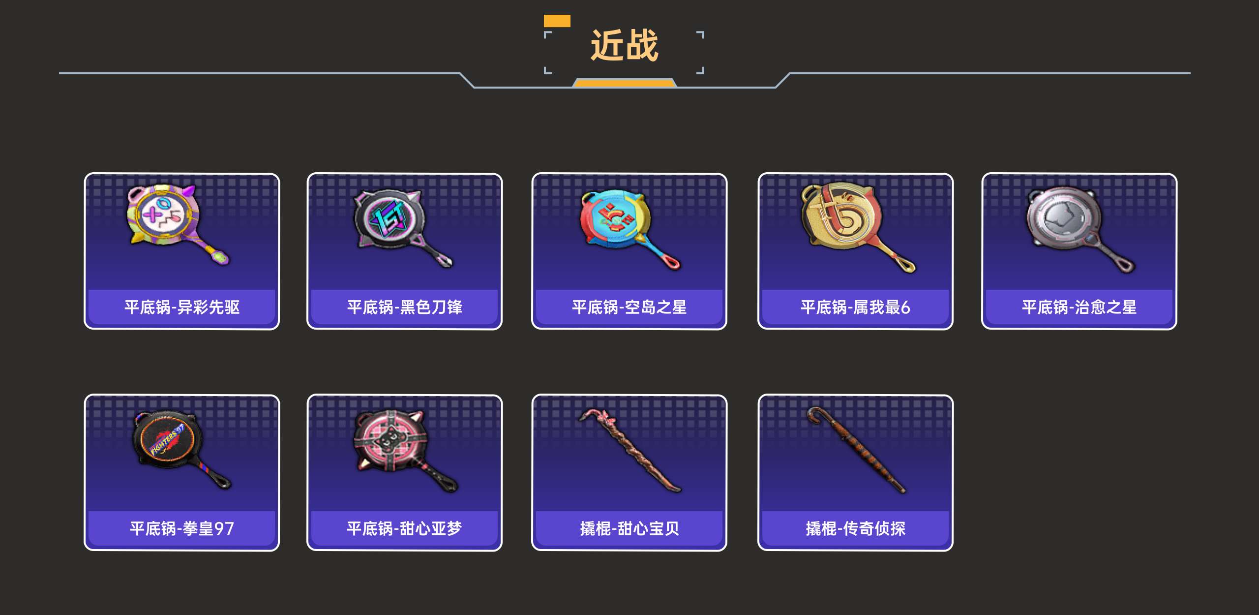
Task: Click the 平底锅-异彩先驱 name label
Action: tap(182, 307)
